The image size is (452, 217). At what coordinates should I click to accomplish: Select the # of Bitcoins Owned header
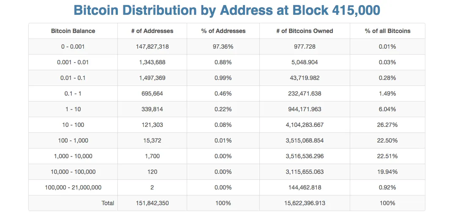[304, 31]
